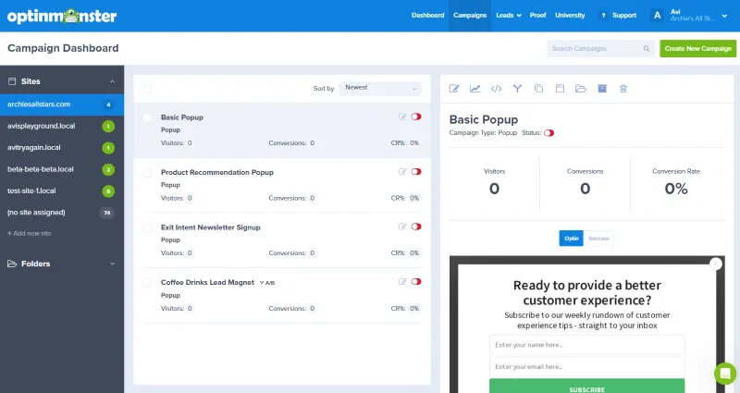Click the Enter your email here field
The image size is (740, 393).
click(587, 366)
